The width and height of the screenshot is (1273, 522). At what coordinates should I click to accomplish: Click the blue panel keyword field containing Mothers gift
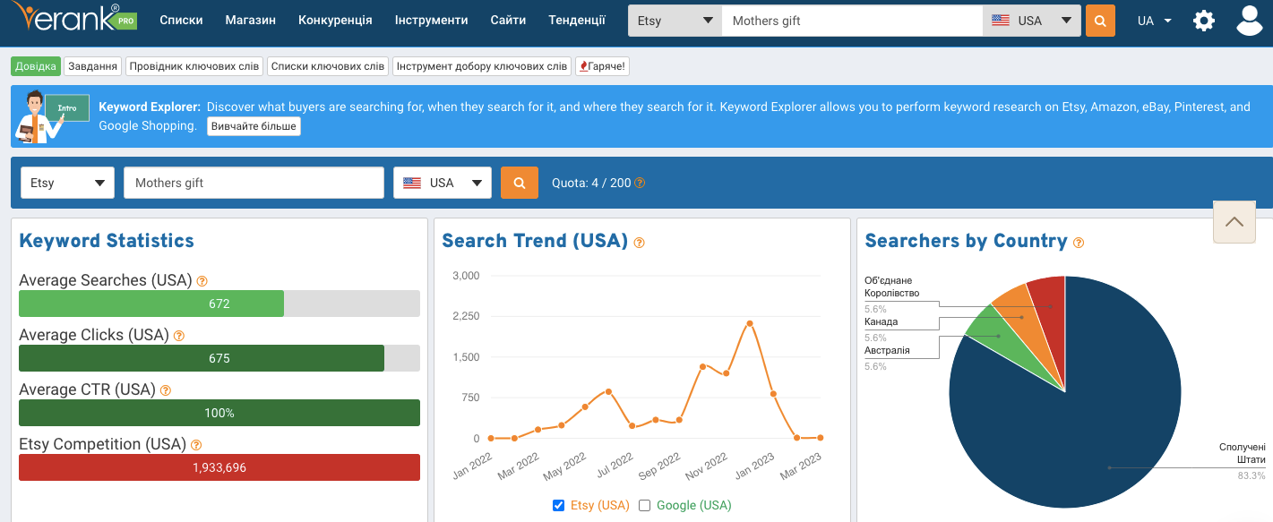tap(254, 183)
